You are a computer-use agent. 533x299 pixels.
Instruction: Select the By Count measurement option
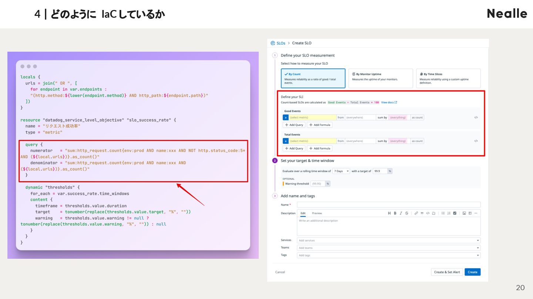(x=313, y=78)
